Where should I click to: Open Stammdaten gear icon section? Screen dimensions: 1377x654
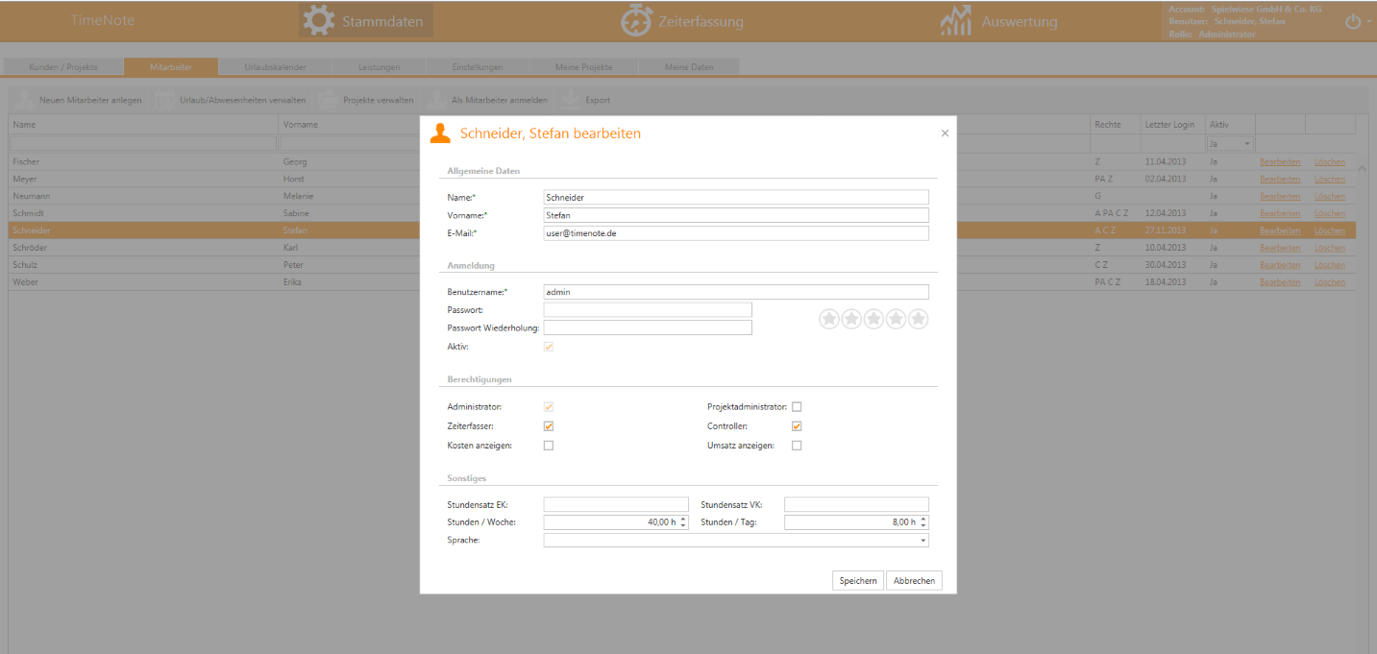pyautogui.click(x=319, y=21)
